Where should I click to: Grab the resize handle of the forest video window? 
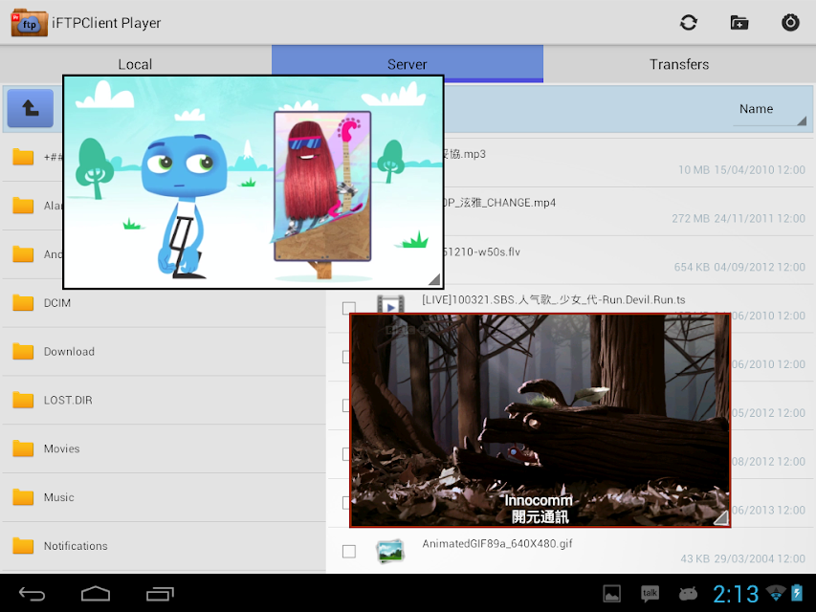[x=720, y=517]
